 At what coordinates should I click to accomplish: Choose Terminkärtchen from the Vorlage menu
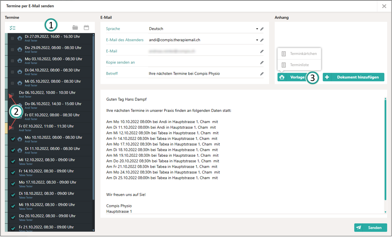point(299,54)
